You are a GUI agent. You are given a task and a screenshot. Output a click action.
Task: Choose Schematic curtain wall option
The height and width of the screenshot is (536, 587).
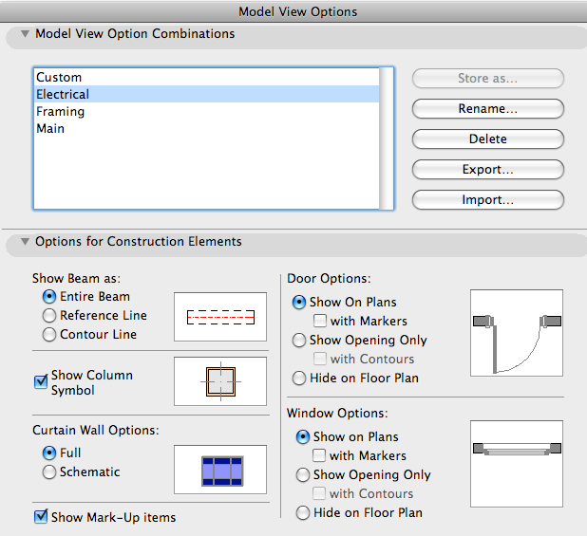[49, 471]
